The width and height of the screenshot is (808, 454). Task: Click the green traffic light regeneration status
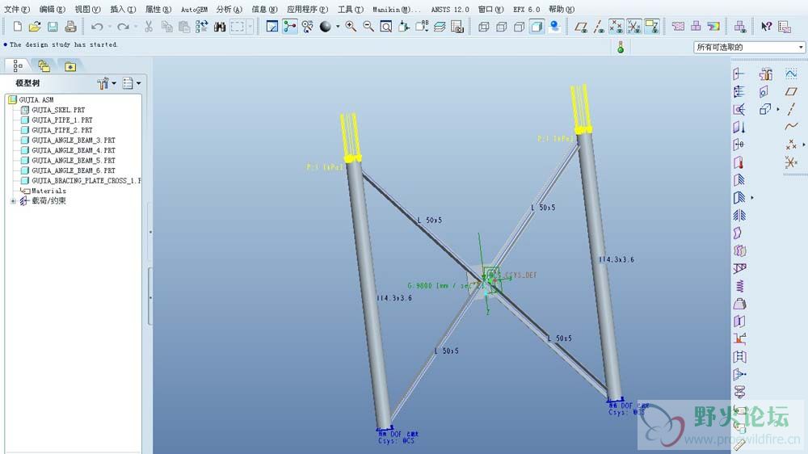(x=621, y=48)
